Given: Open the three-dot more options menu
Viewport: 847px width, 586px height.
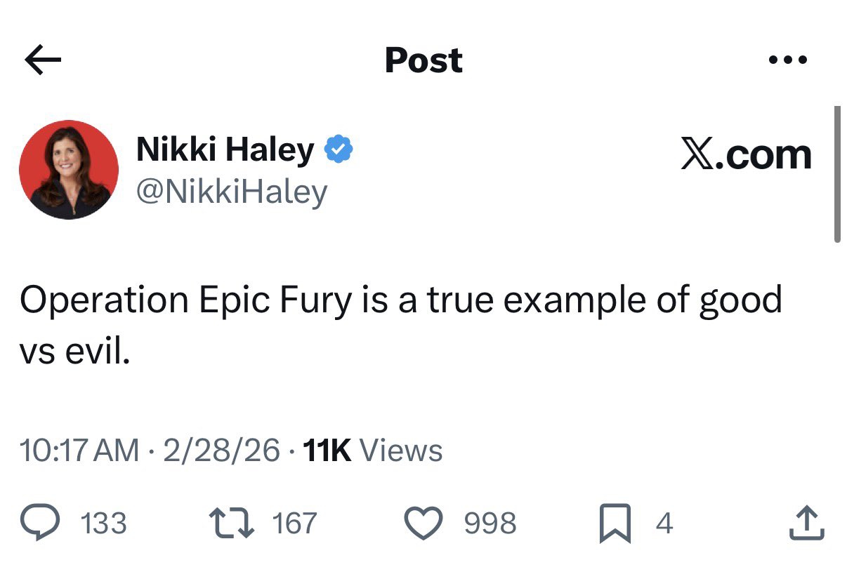Looking at the screenshot, I should tap(788, 60).
